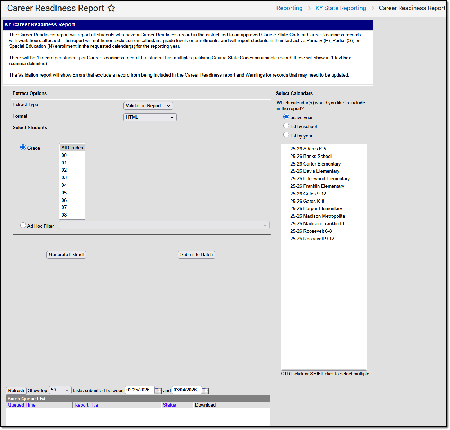The width and height of the screenshot is (450, 430).
Task: Open the Extract Type dropdown
Action: click(148, 106)
